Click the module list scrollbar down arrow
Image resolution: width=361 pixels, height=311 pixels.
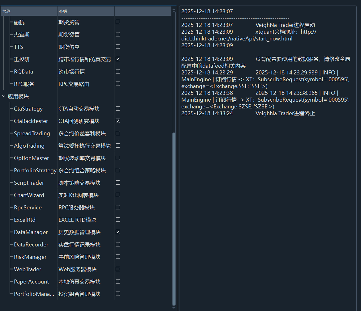174,308
